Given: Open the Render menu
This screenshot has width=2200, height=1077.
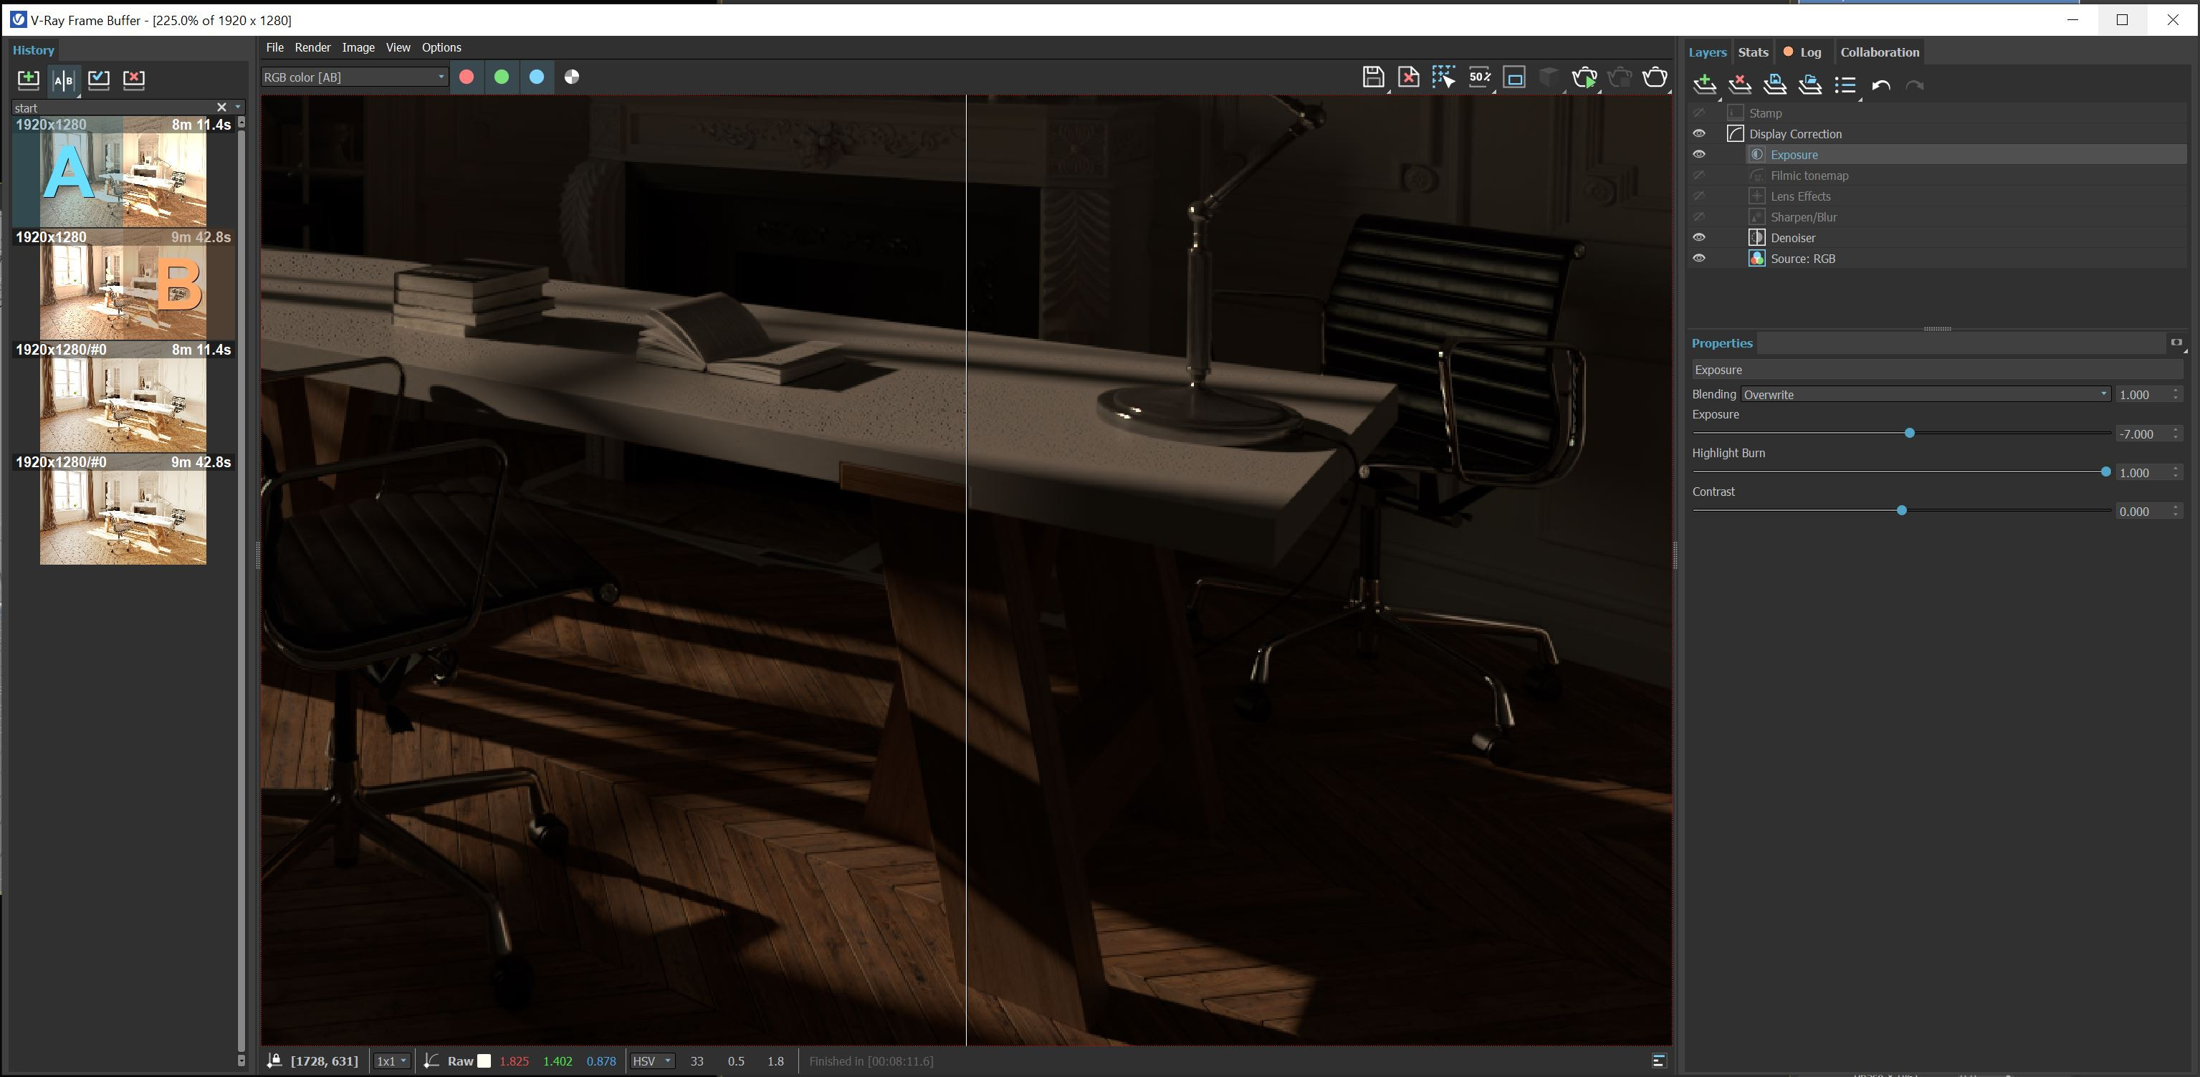Looking at the screenshot, I should pyautogui.click(x=312, y=47).
